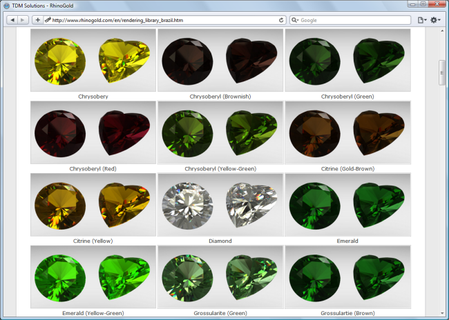
Task: Minimize the RhinoGold browser window
Action: pos(413,4)
